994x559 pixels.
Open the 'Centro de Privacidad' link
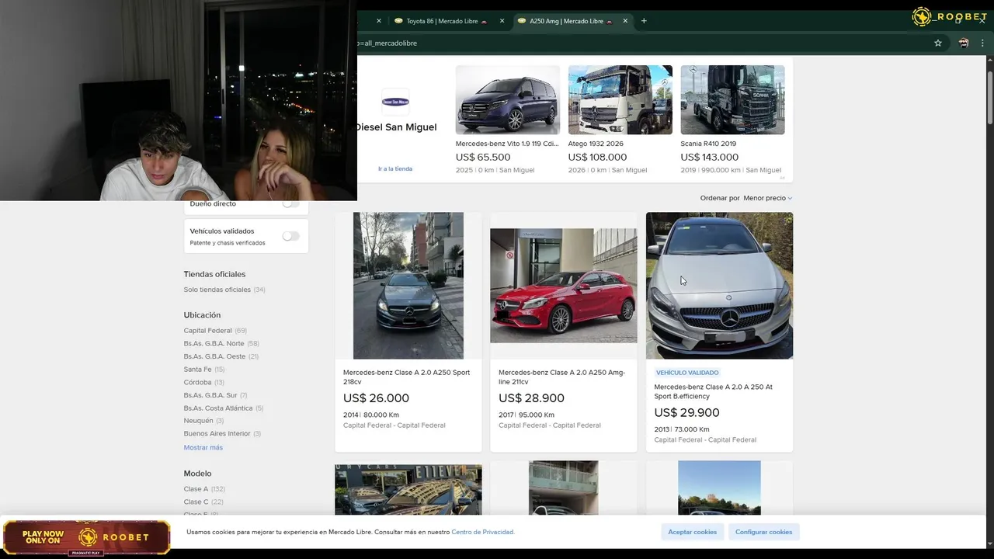[483, 532]
